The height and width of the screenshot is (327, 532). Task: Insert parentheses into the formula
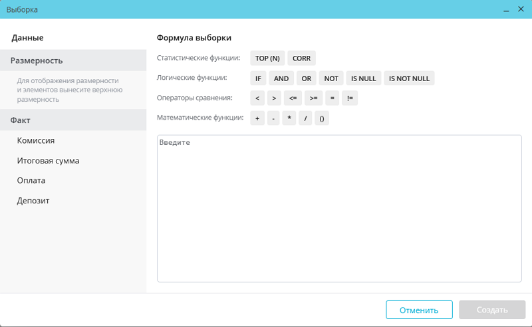click(321, 118)
